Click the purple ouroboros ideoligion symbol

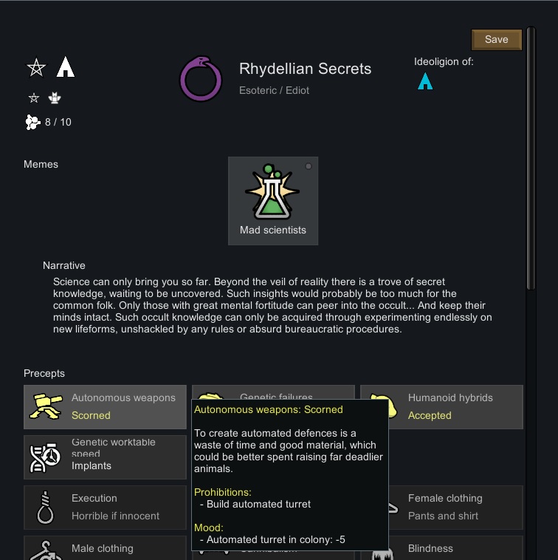(201, 78)
